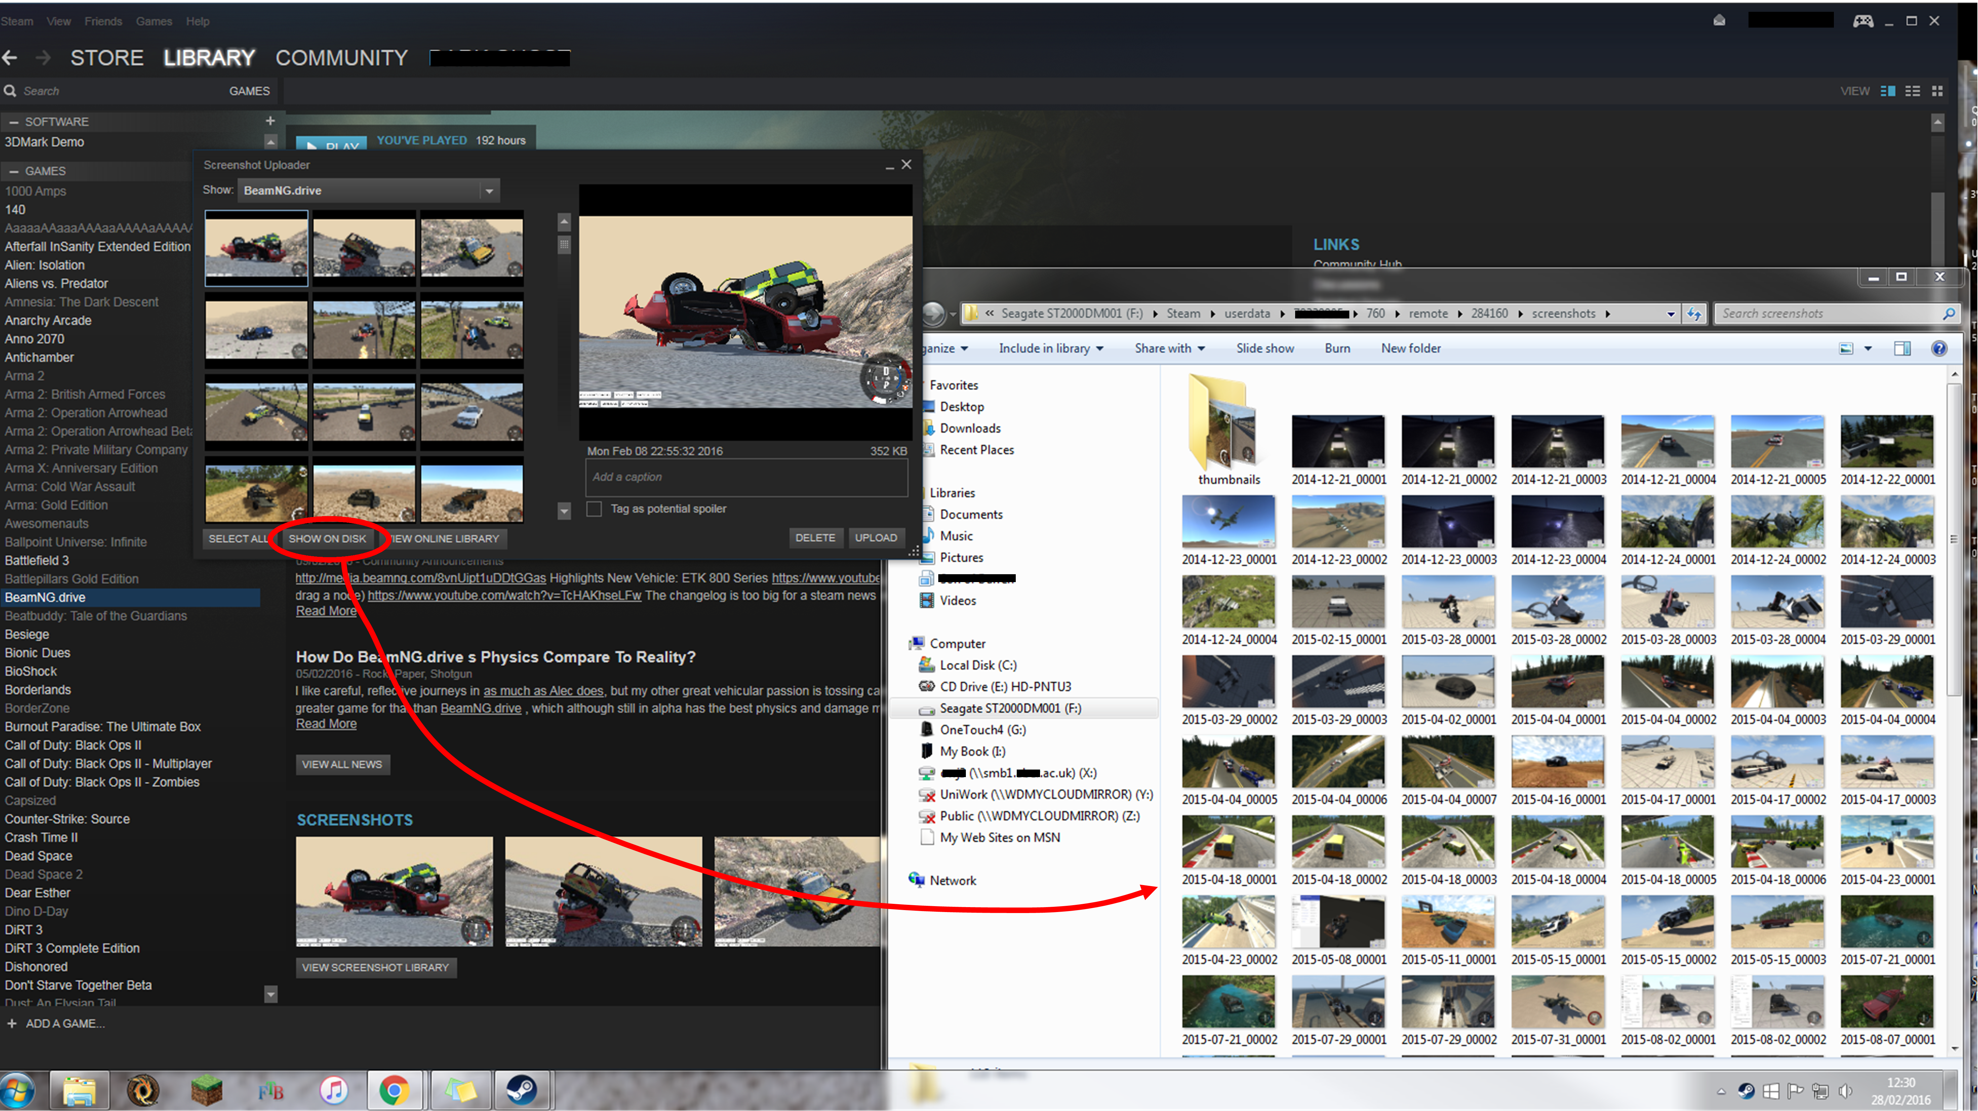Open the Explorer address bar history dropdown
This screenshot has height=1111, width=1978.
click(x=1670, y=314)
